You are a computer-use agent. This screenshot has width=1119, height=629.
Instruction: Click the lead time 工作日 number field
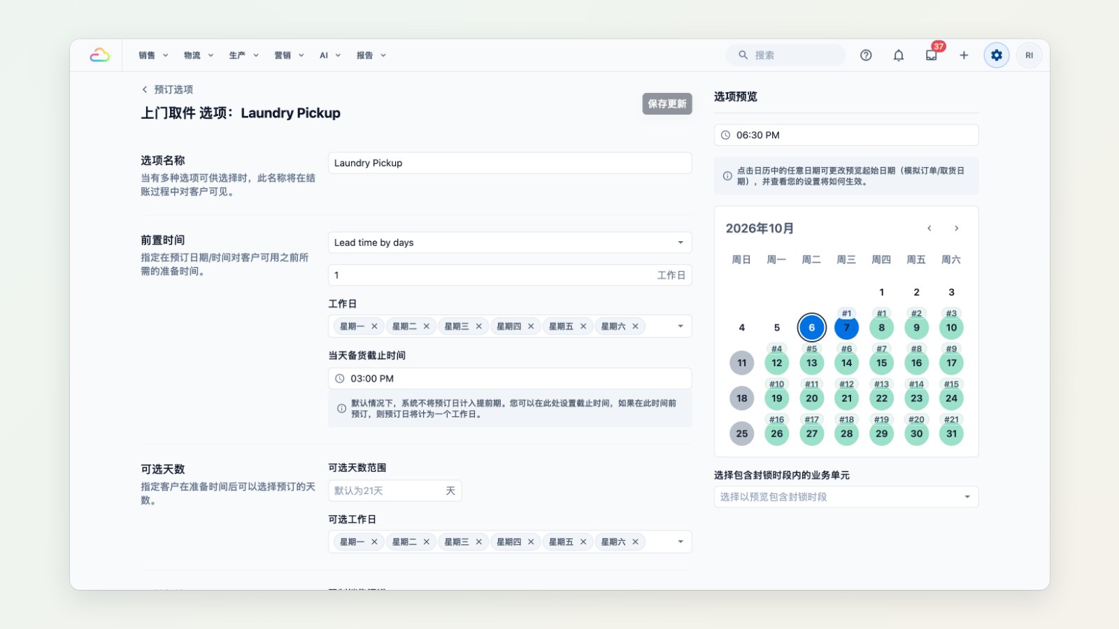(x=510, y=275)
